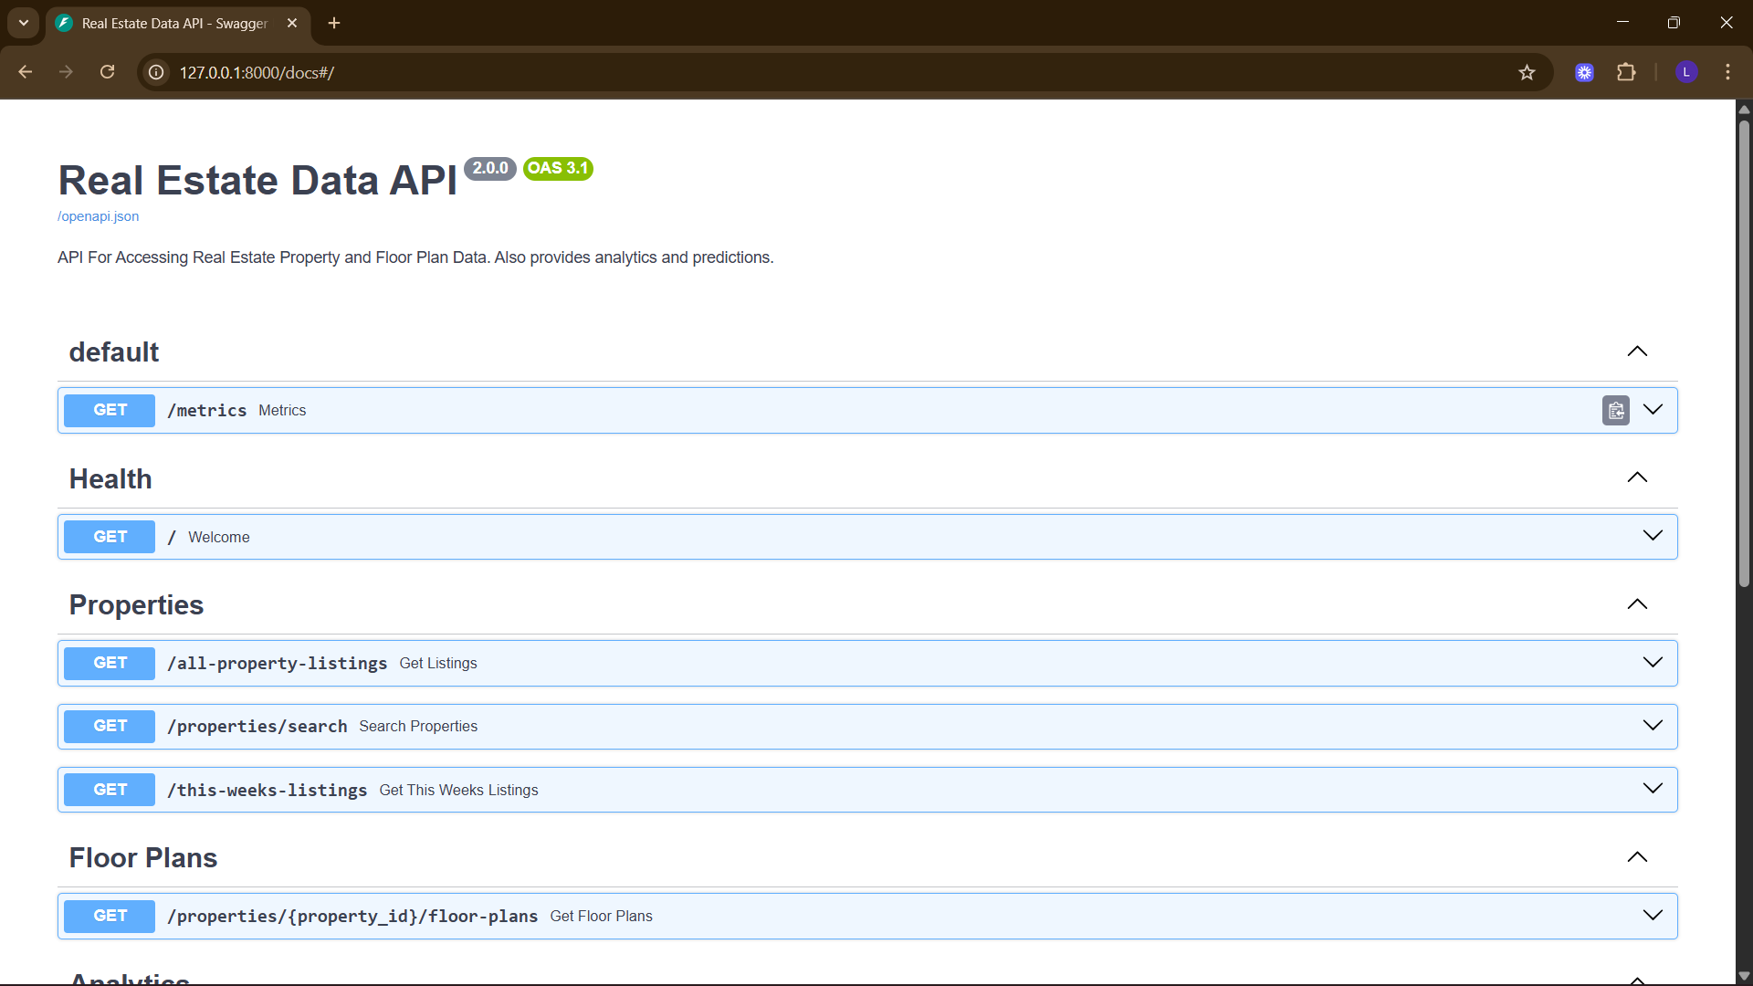The height and width of the screenshot is (986, 1753).
Task: Bookmark this page with the star icon
Action: (x=1527, y=72)
